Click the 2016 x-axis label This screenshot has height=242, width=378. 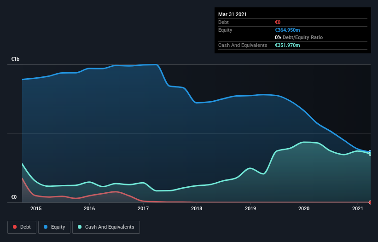89,208
